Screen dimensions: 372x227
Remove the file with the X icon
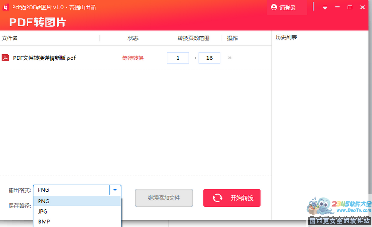[230, 58]
